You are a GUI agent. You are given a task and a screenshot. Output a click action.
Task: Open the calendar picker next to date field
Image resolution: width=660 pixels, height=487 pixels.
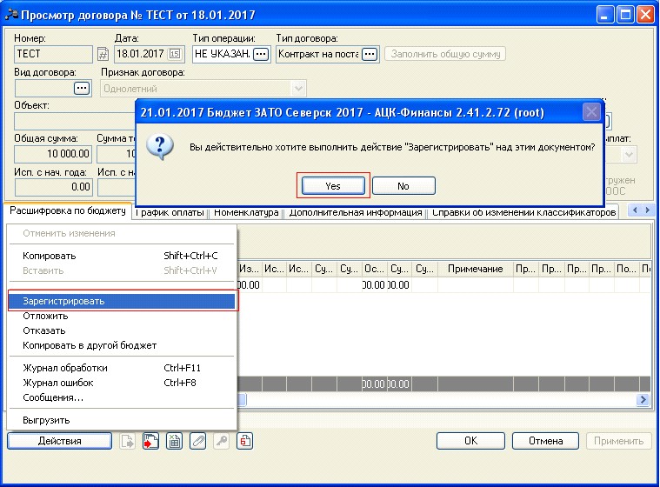(x=174, y=55)
